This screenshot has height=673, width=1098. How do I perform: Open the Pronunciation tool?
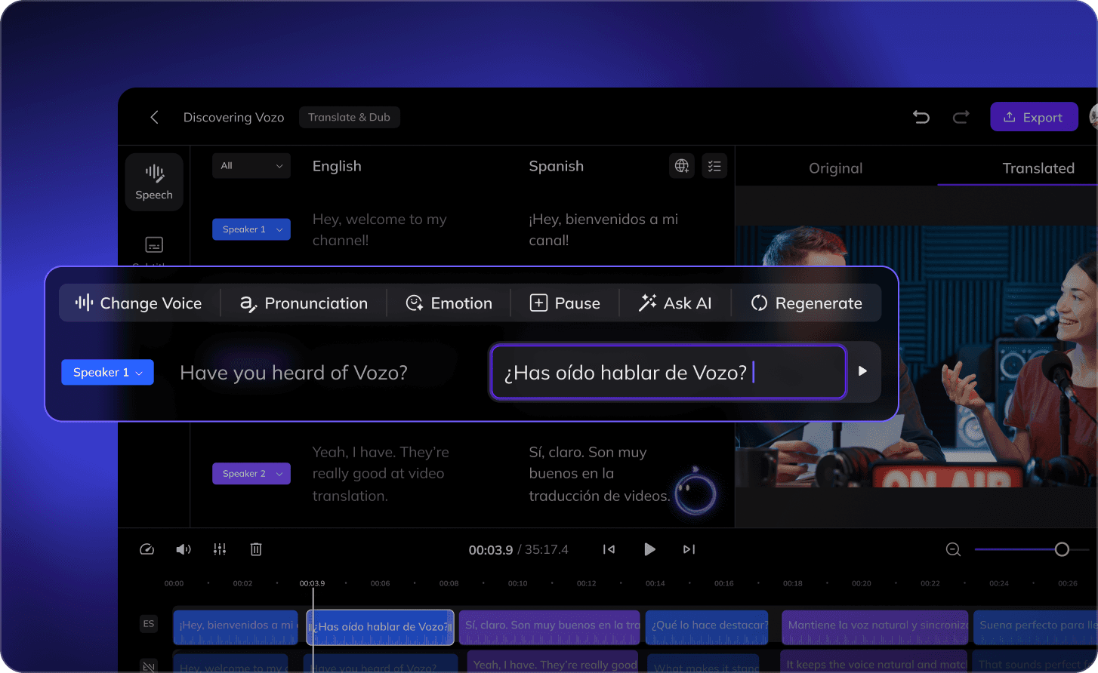304,303
